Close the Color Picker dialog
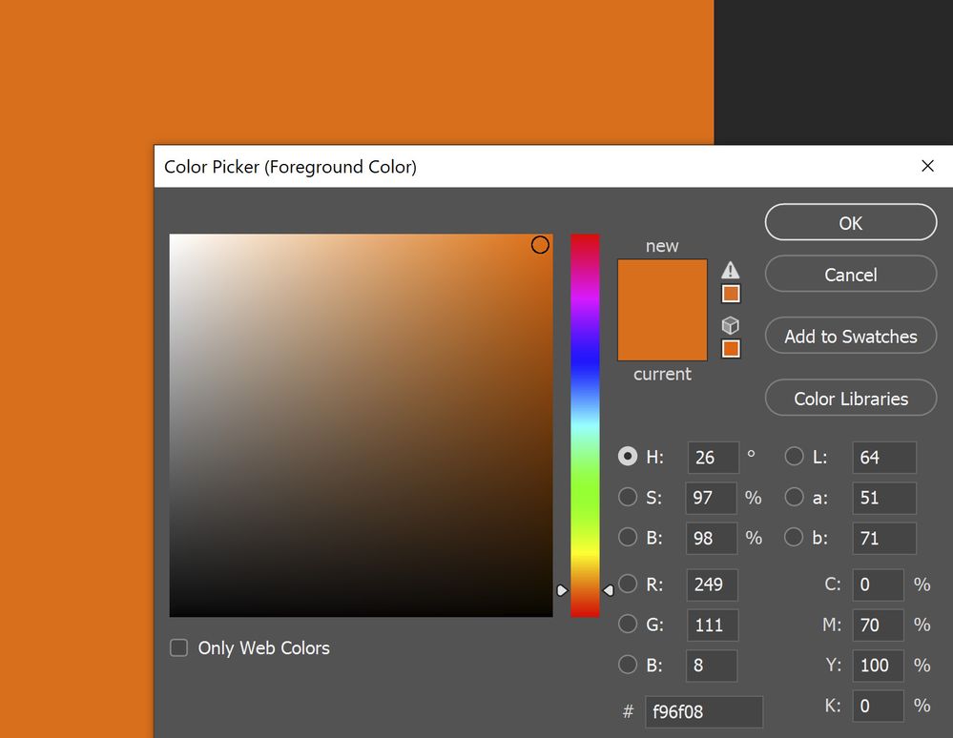Screen dimensions: 953x738 (x=927, y=166)
